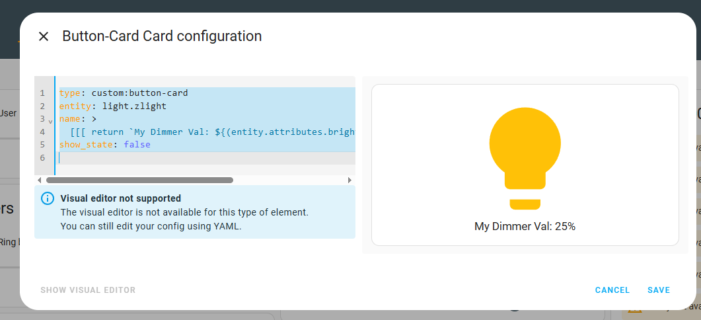Click the entity light.zlight line
The image size is (701, 320).
113,106
